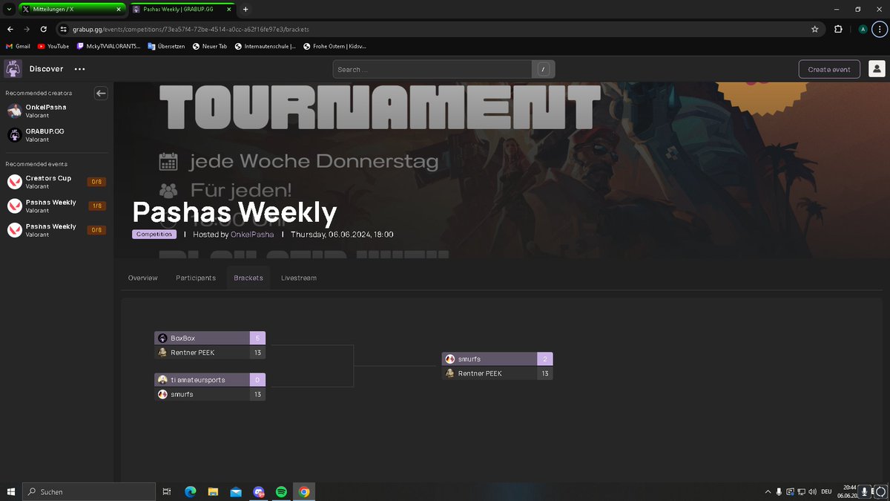Open the Internautenschule bookmark
890x501 pixels.
pos(265,46)
